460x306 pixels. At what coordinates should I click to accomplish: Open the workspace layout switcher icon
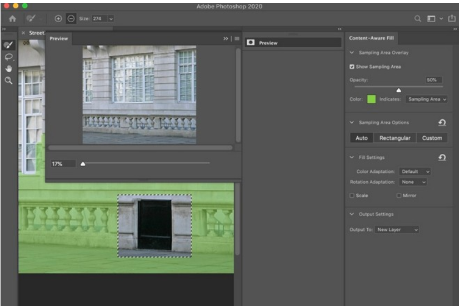point(431,19)
